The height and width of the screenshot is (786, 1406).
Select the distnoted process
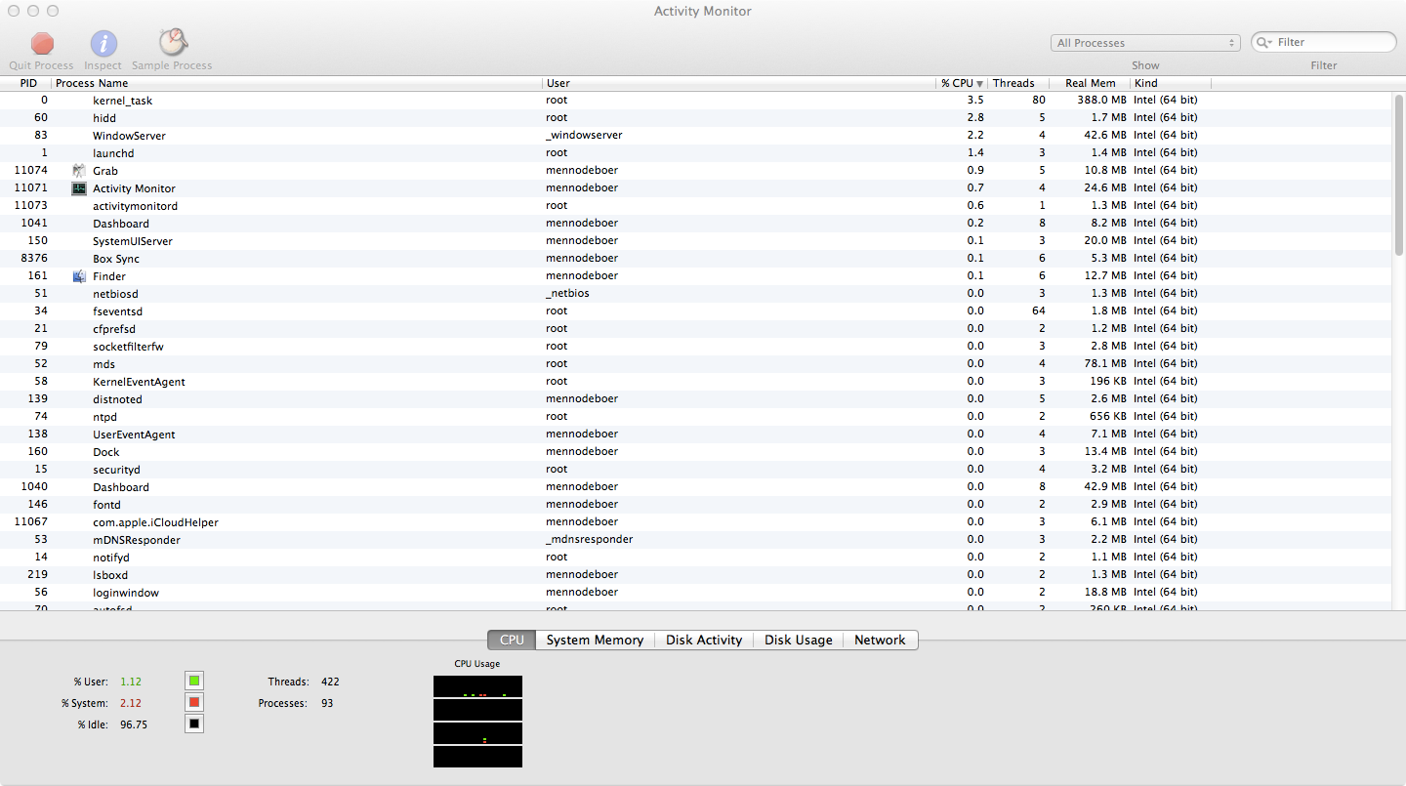[696, 399]
